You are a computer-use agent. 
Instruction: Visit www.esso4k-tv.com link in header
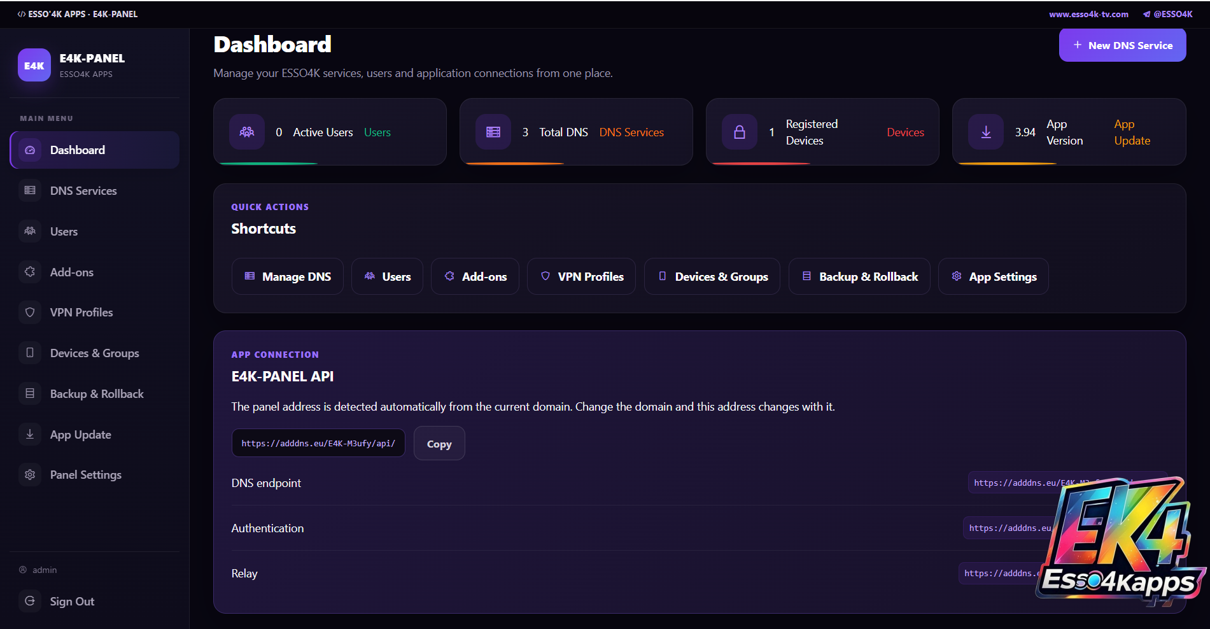click(x=1088, y=14)
